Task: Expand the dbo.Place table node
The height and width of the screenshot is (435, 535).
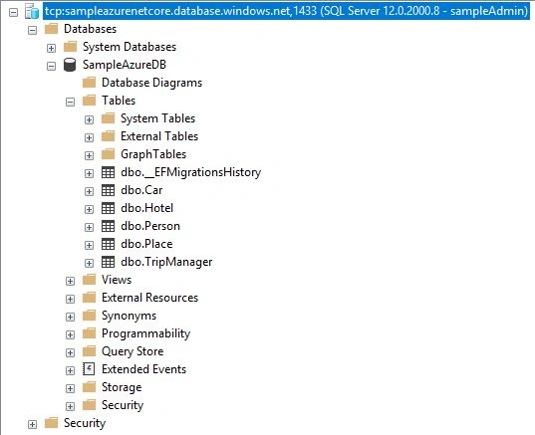Action: [x=89, y=246]
